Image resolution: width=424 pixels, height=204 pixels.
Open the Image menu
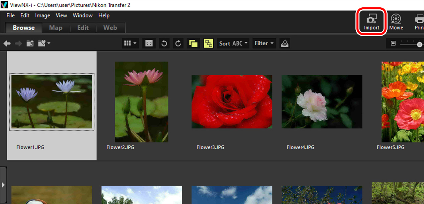[x=42, y=15]
